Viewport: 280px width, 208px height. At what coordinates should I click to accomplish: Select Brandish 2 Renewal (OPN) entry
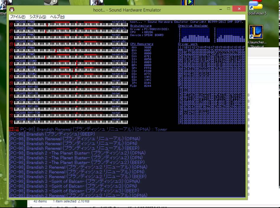point(77,172)
